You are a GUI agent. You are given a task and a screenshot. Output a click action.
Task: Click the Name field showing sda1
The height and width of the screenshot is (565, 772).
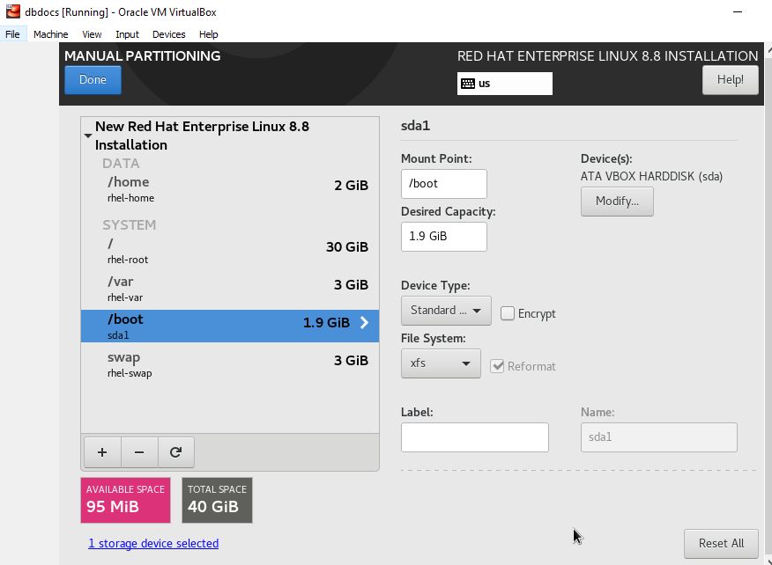[659, 437]
